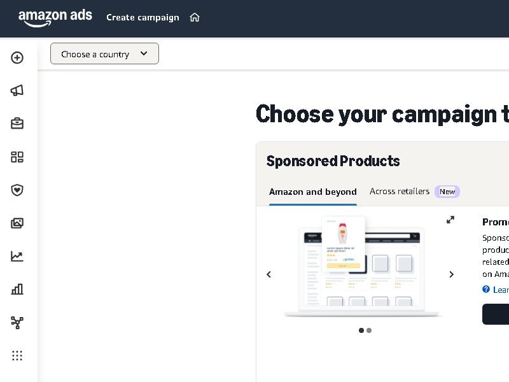This screenshot has height=382, width=509.
Task: Advance the carousel with the right arrow
Action: (452, 274)
